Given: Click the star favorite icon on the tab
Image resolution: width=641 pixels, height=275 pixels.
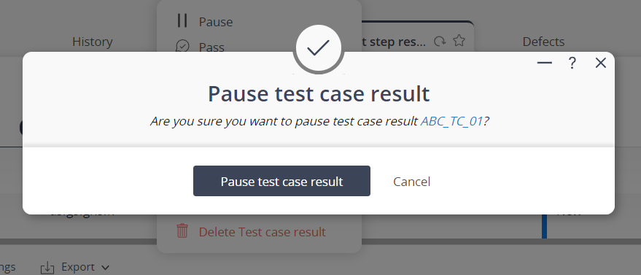Looking at the screenshot, I should coord(459,40).
